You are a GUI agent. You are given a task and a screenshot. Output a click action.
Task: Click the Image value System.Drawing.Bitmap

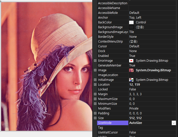153,70
